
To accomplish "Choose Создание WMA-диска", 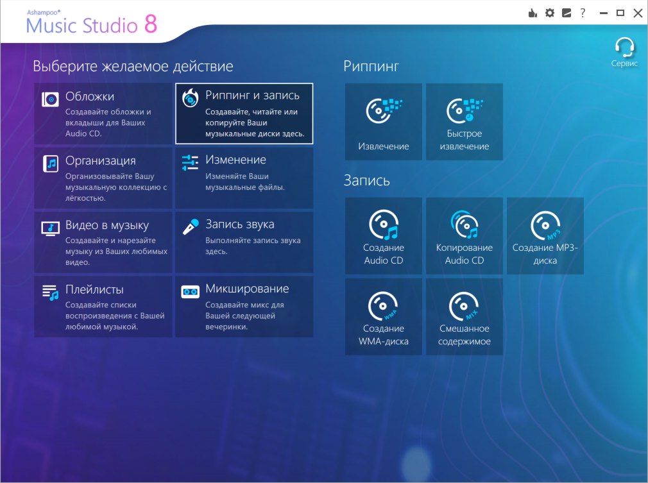I will [x=384, y=317].
